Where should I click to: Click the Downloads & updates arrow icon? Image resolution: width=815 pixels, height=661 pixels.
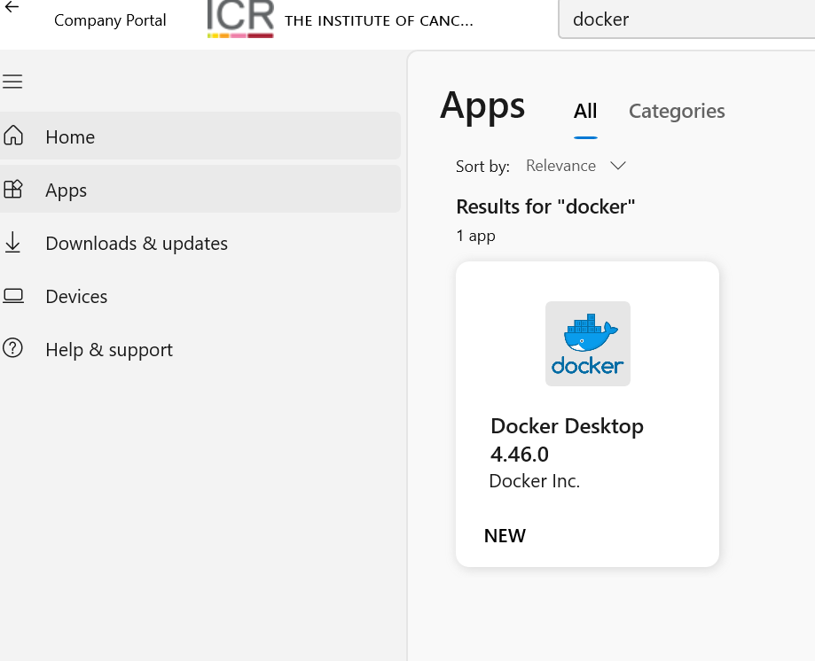[12, 243]
